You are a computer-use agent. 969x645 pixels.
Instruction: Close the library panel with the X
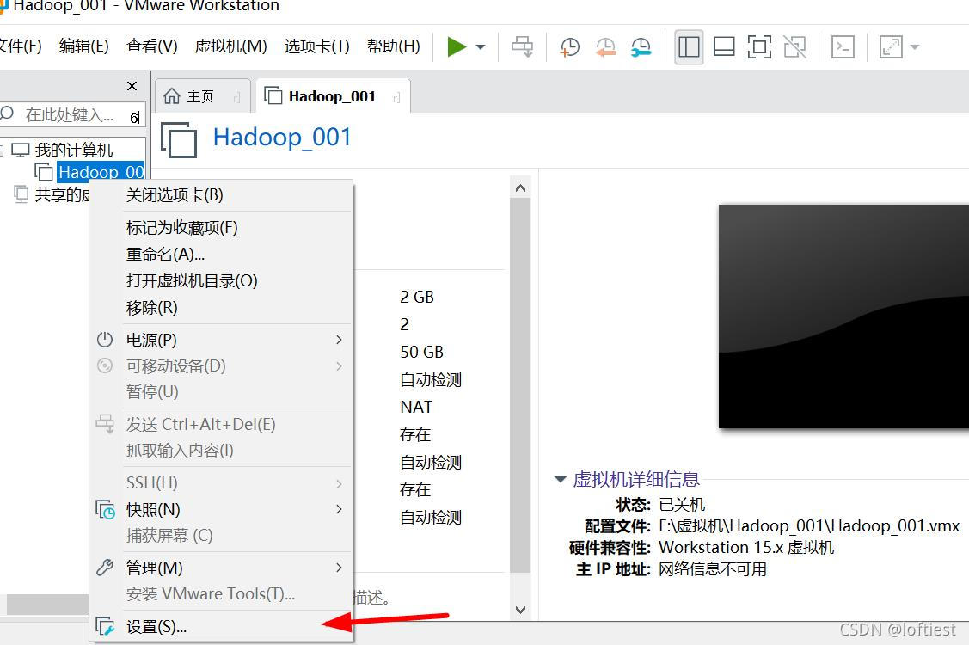click(x=132, y=86)
